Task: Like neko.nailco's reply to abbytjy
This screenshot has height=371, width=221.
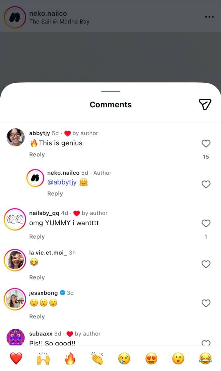Action: click(x=206, y=185)
